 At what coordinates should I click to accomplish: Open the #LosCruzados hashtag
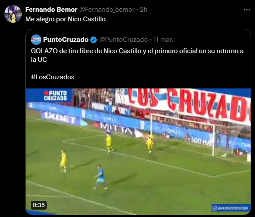[x=53, y=77]
